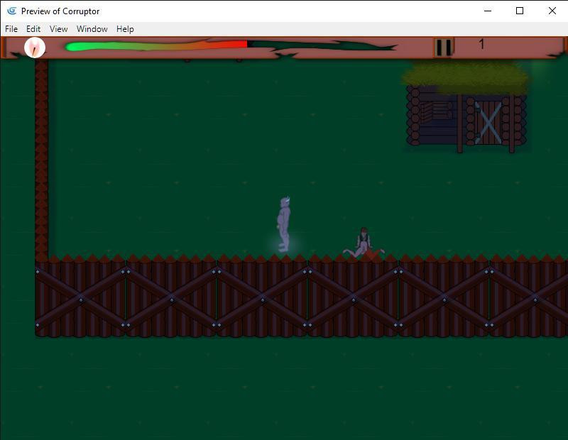Image resolution: width=568 pixels, height=440 pixels.
Task: Open the Window menu
Action: (92, 29)
